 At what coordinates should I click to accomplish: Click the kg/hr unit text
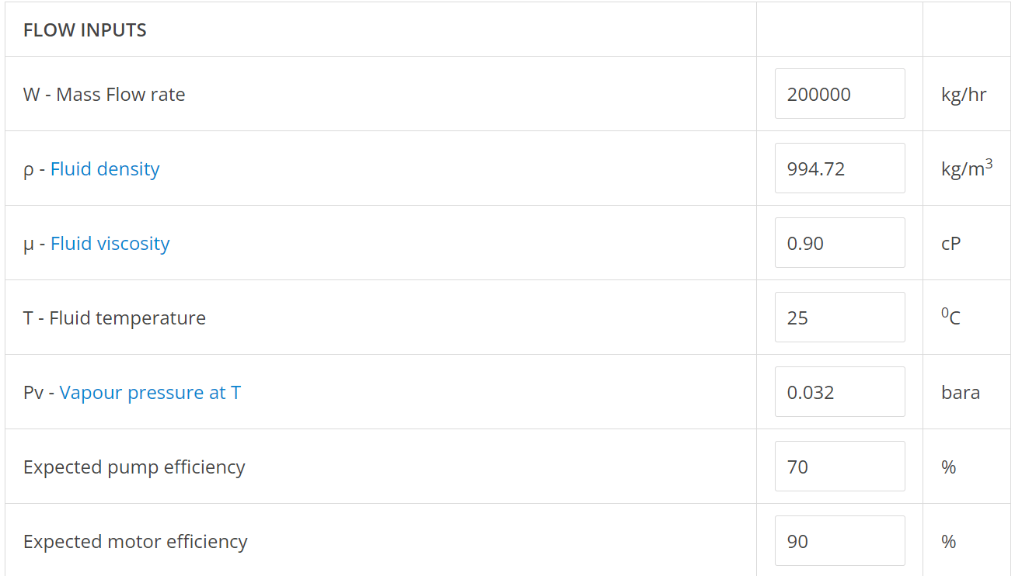click(964, 95)
